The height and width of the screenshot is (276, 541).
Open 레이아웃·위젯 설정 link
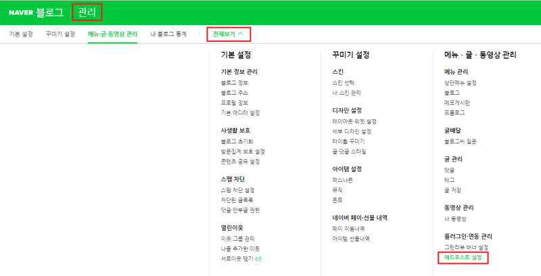tap(354, 122)
